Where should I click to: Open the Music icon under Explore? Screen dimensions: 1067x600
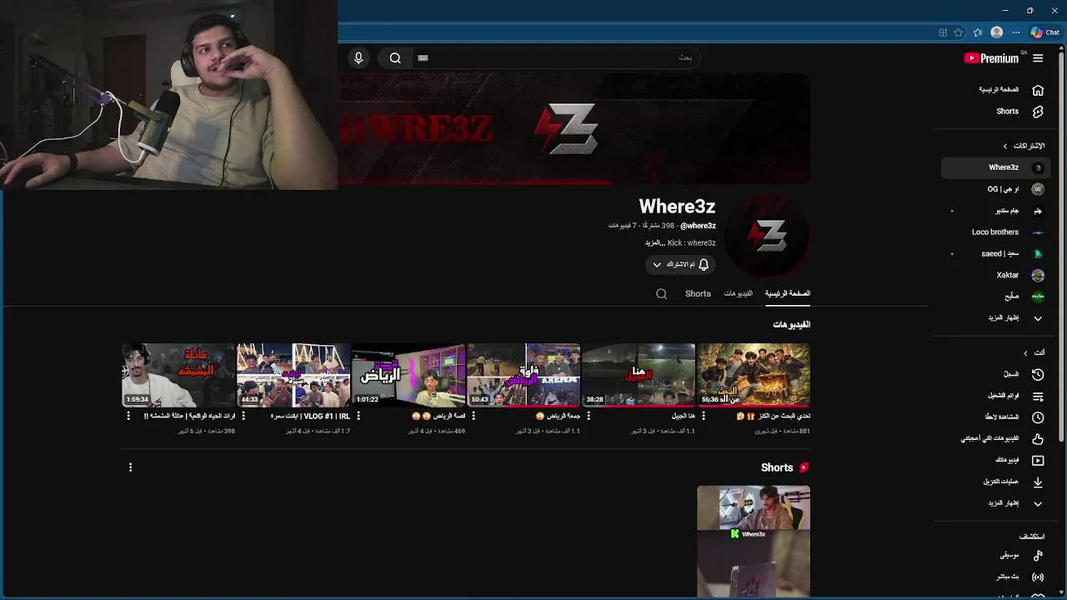tap(1038, 555)
